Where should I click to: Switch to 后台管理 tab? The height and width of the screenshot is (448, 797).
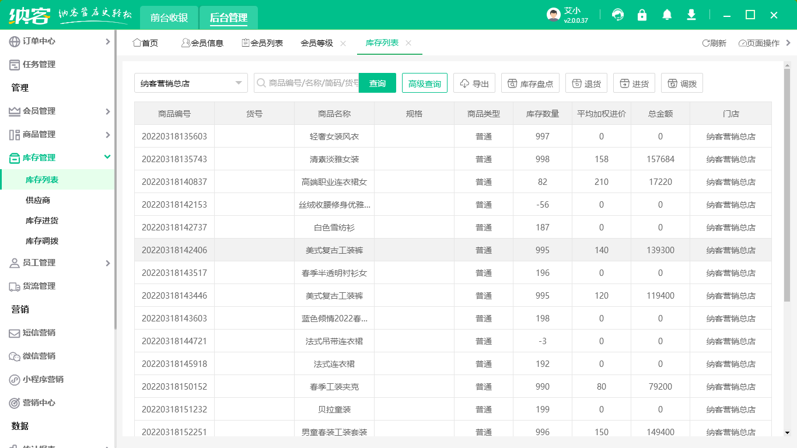(229, 17)
